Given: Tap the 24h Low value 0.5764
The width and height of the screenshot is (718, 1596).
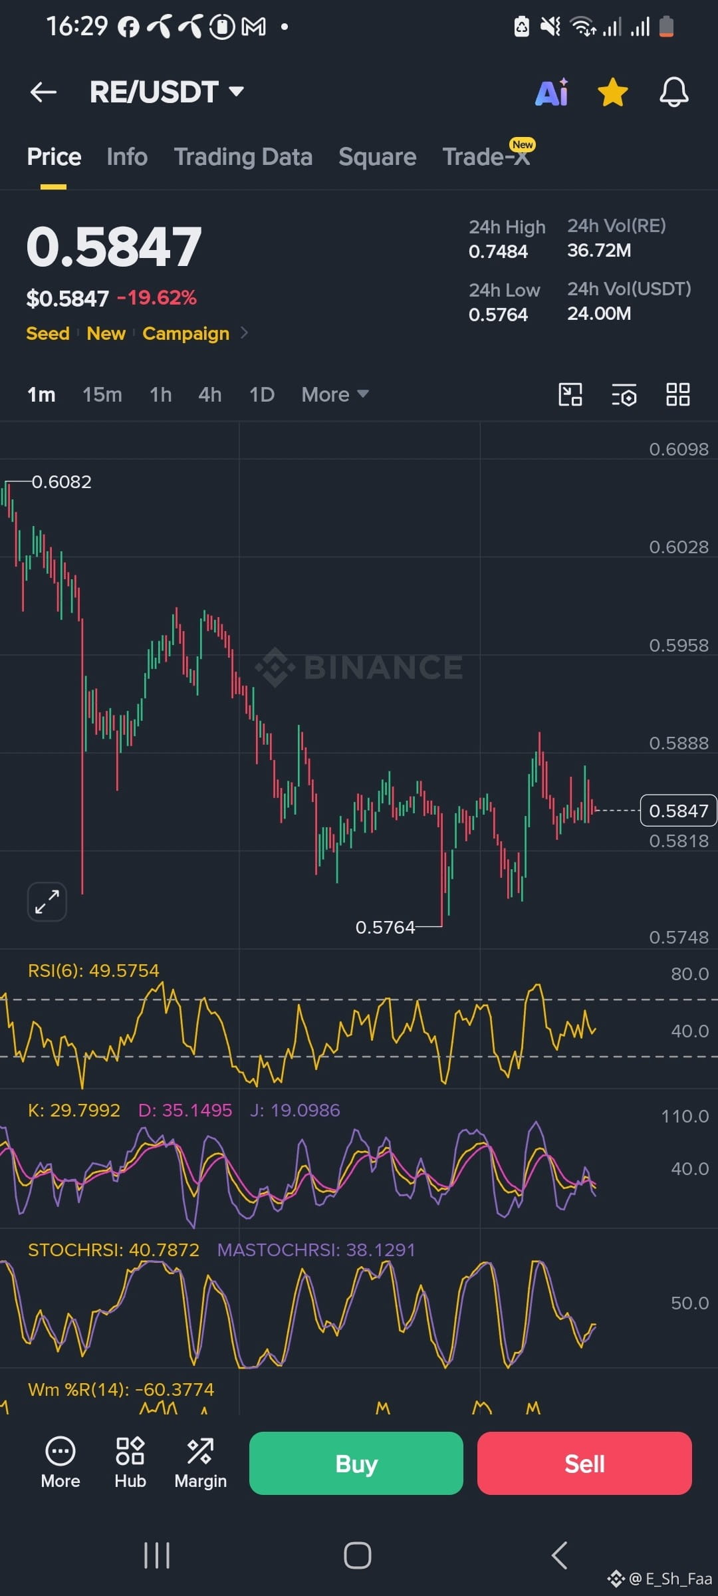Looking at the screenshot, I should click(x=499, y=315).
